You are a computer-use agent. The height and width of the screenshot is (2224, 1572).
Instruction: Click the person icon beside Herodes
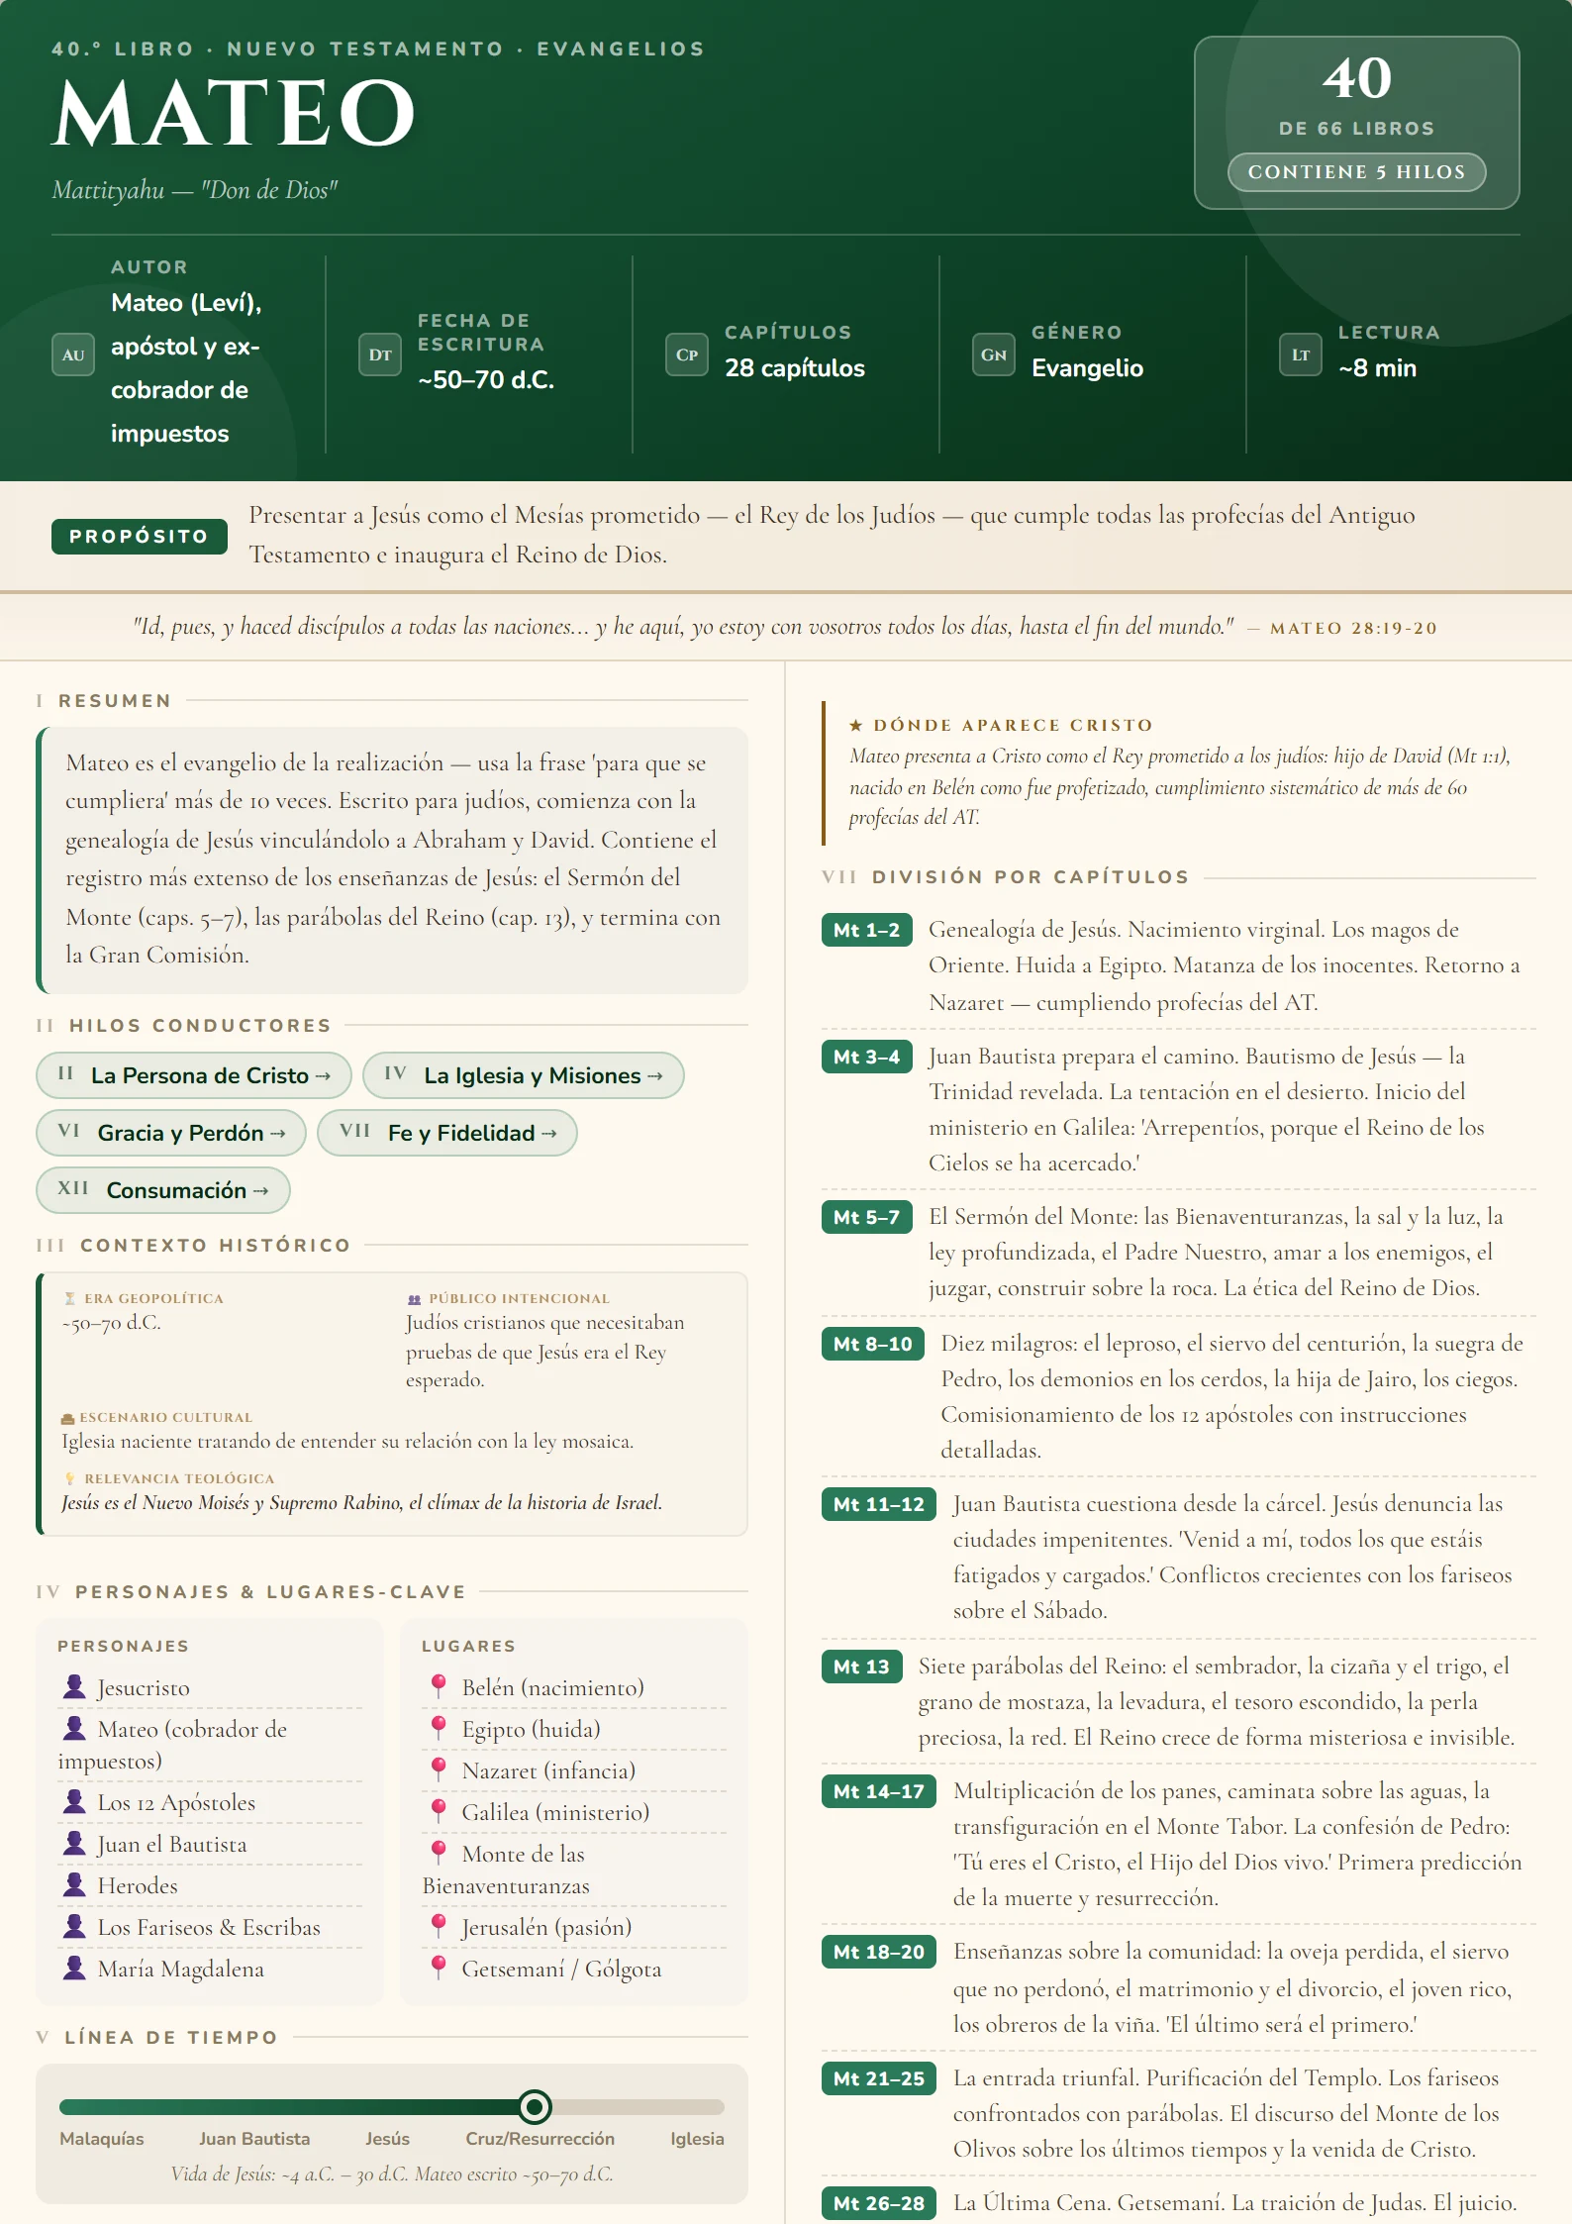(x=74, y=1884)
